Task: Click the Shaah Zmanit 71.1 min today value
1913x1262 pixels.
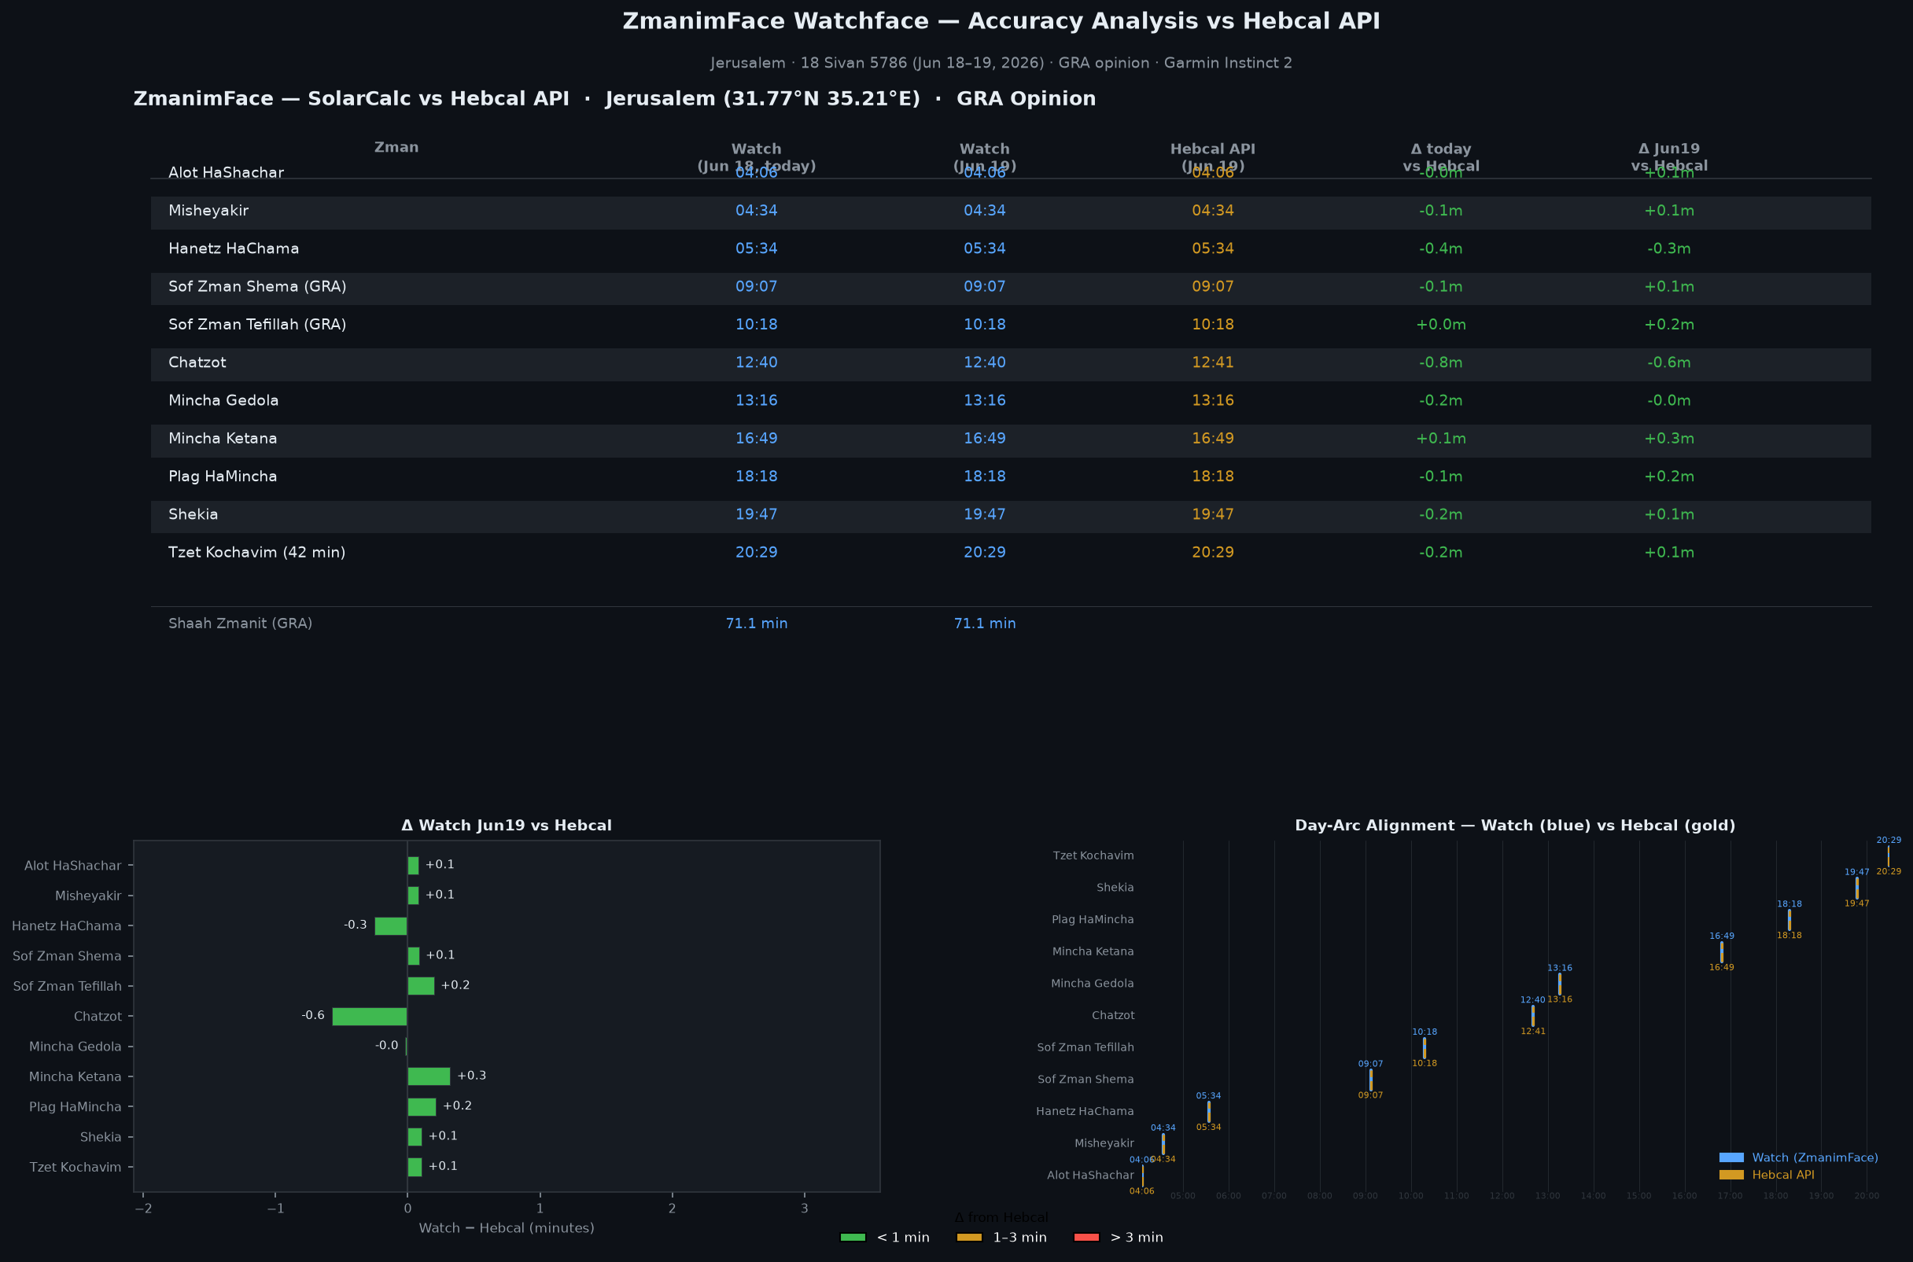Action: [756, 624]
